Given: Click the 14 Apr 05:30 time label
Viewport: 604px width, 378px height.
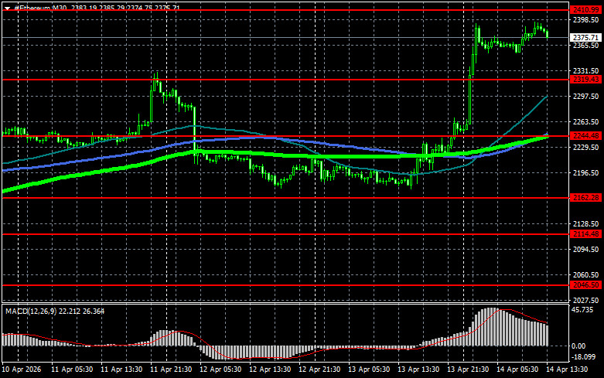Looking at the screenshot, I should point(517,369).
